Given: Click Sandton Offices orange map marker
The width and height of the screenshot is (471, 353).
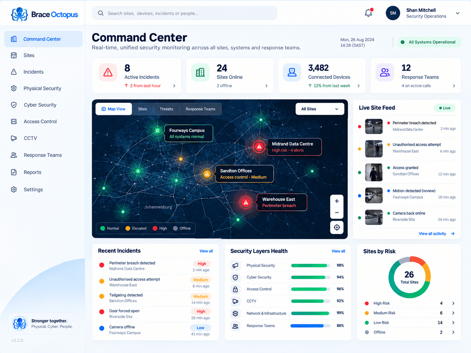Looking at the screenshot, I should [x=207, y=174].
